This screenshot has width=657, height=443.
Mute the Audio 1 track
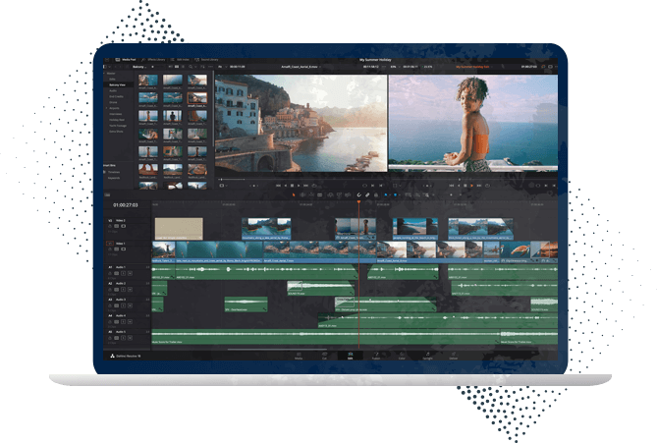pos(128,271)
